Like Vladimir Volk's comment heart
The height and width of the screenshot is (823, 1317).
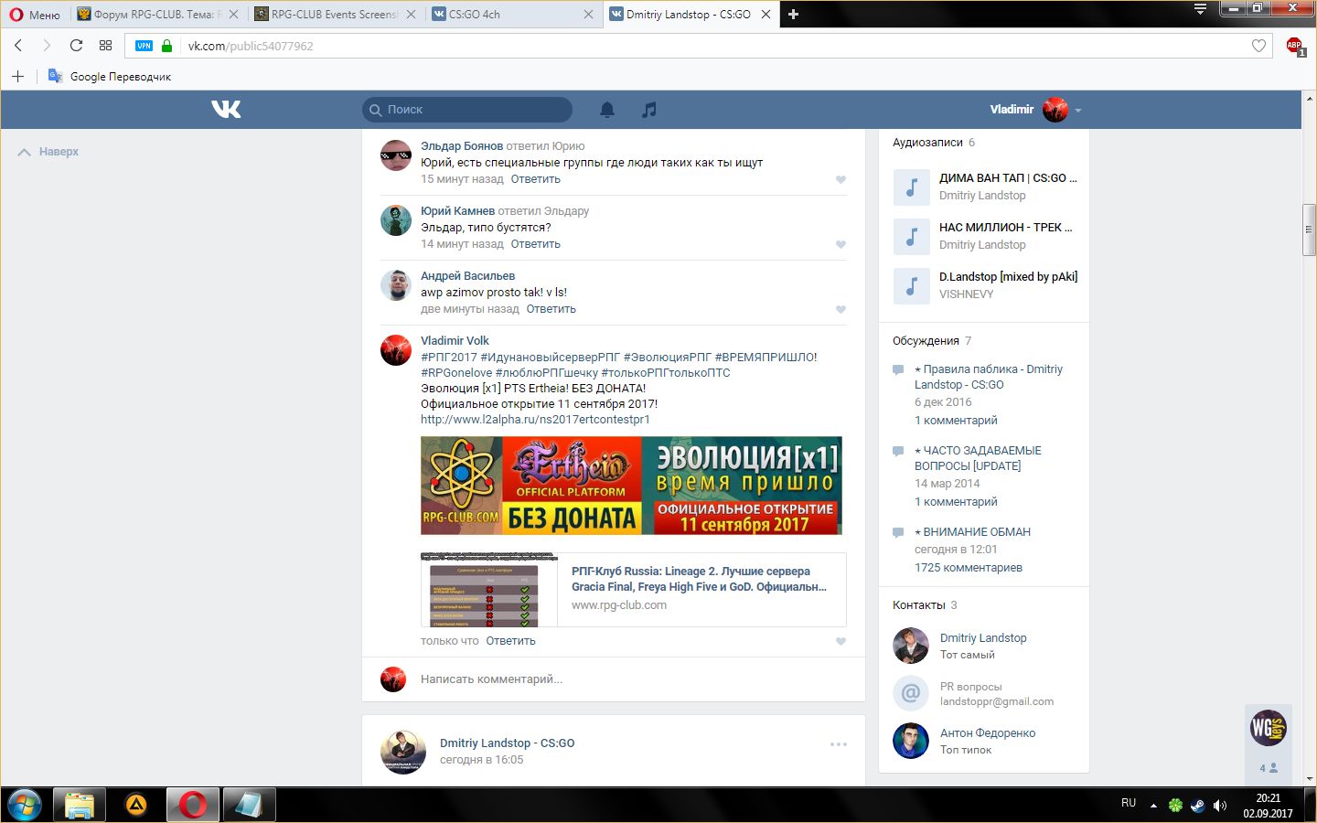841,641
